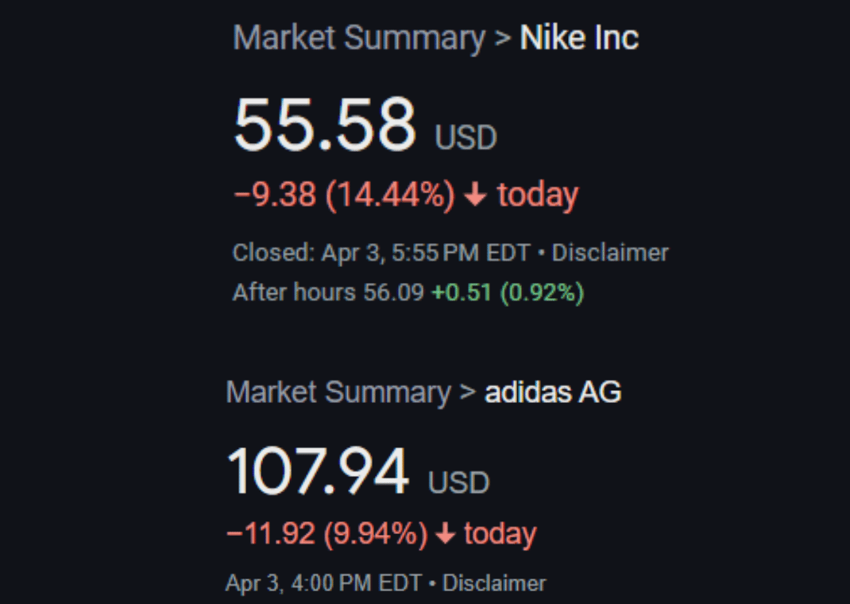Image resolution: width=850 pixels, height=604 pixels.
Task: Click the USD label next to 107.94
Action: 459,482
